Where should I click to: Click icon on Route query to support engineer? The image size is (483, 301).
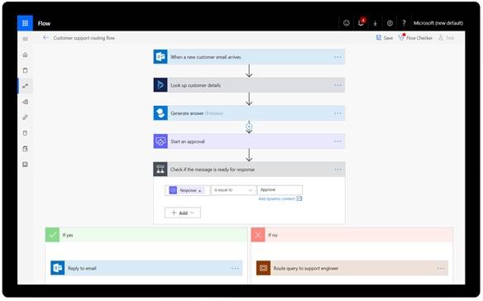click(x=263, y=268)
